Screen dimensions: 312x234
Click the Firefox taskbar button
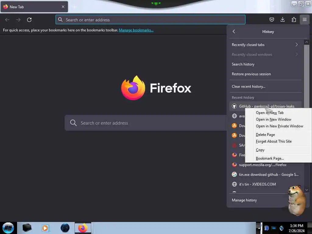(x=83, y=228)
